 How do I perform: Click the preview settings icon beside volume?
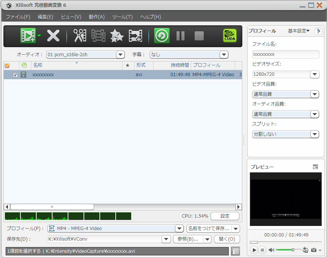click(x=305, y=250)
